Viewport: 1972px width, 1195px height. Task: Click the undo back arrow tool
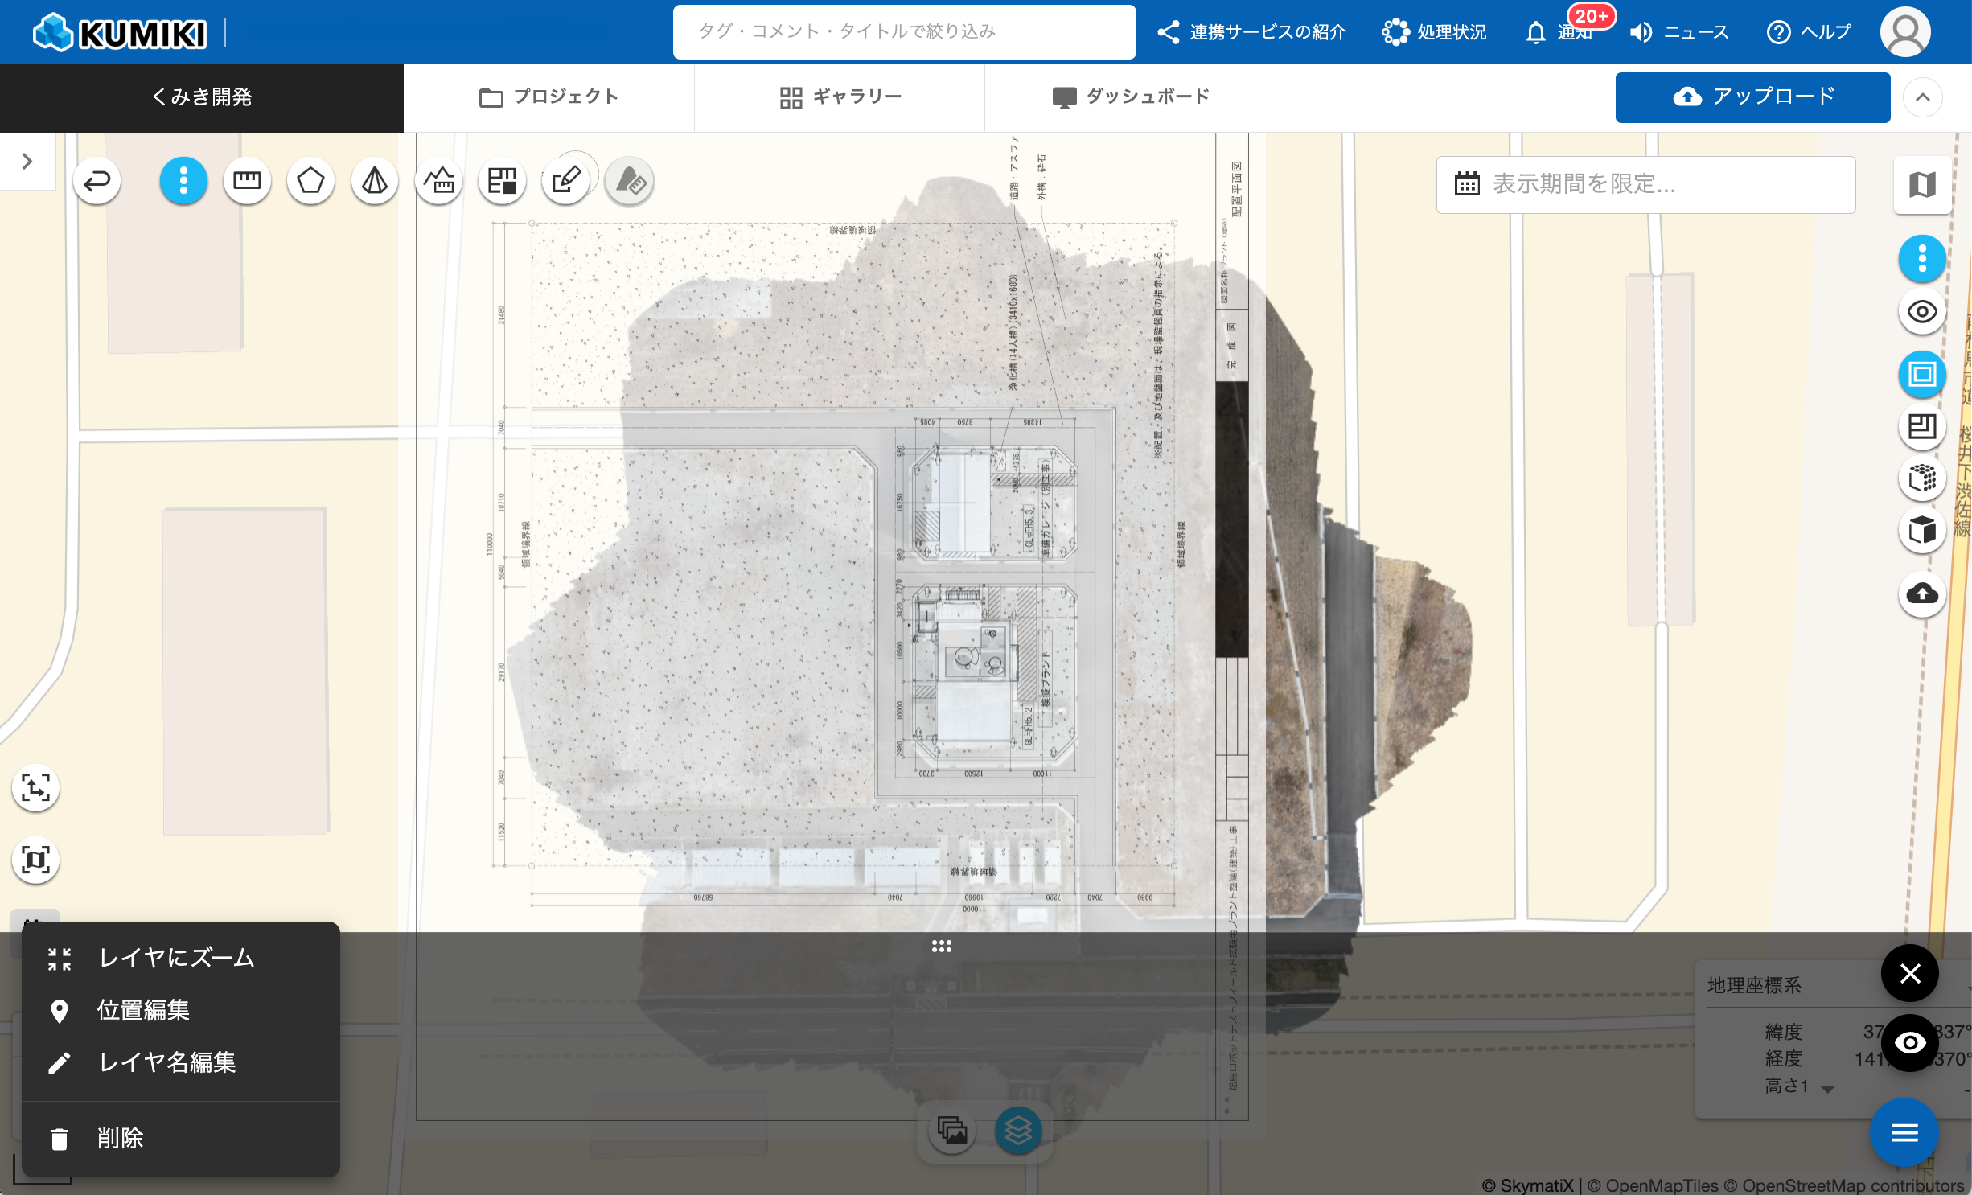tap(97, 181)
